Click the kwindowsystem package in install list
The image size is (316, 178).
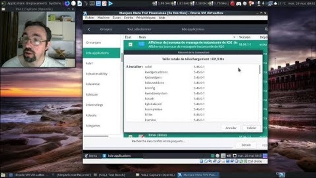(x=156, y=93)
